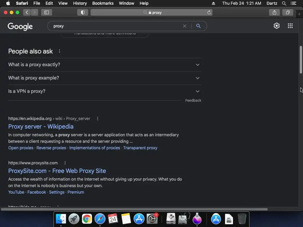
Task: Open the Bookmarks menu
Action: tap(103, 3)
